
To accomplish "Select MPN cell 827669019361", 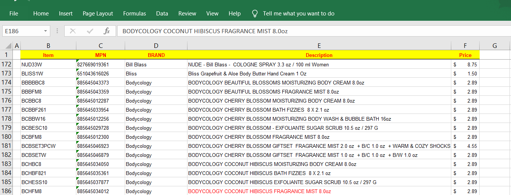I will click(x=101, y=64).
